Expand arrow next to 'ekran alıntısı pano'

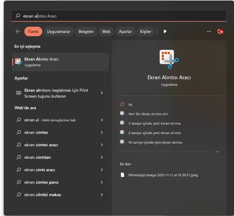(x=102, y=182)
